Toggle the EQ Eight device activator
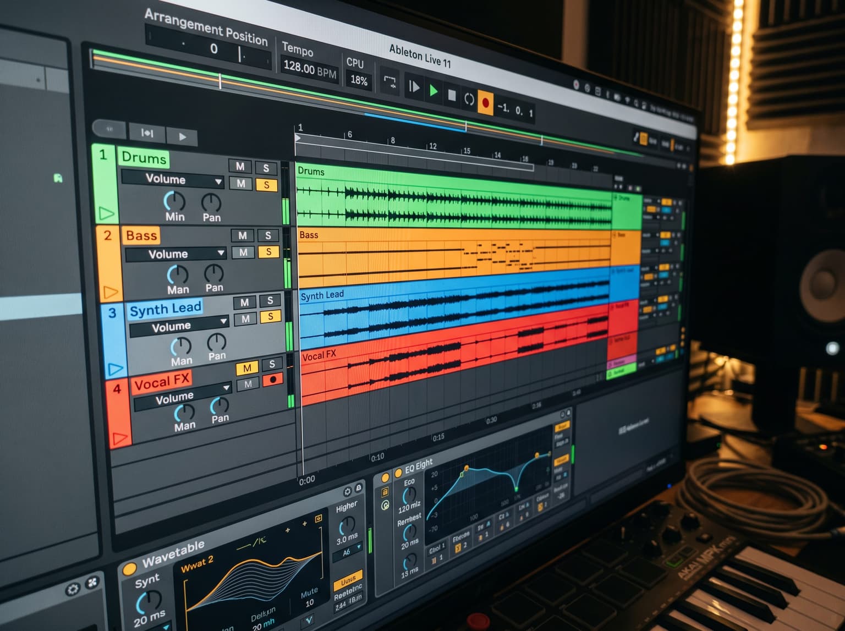 pos(398,473)
